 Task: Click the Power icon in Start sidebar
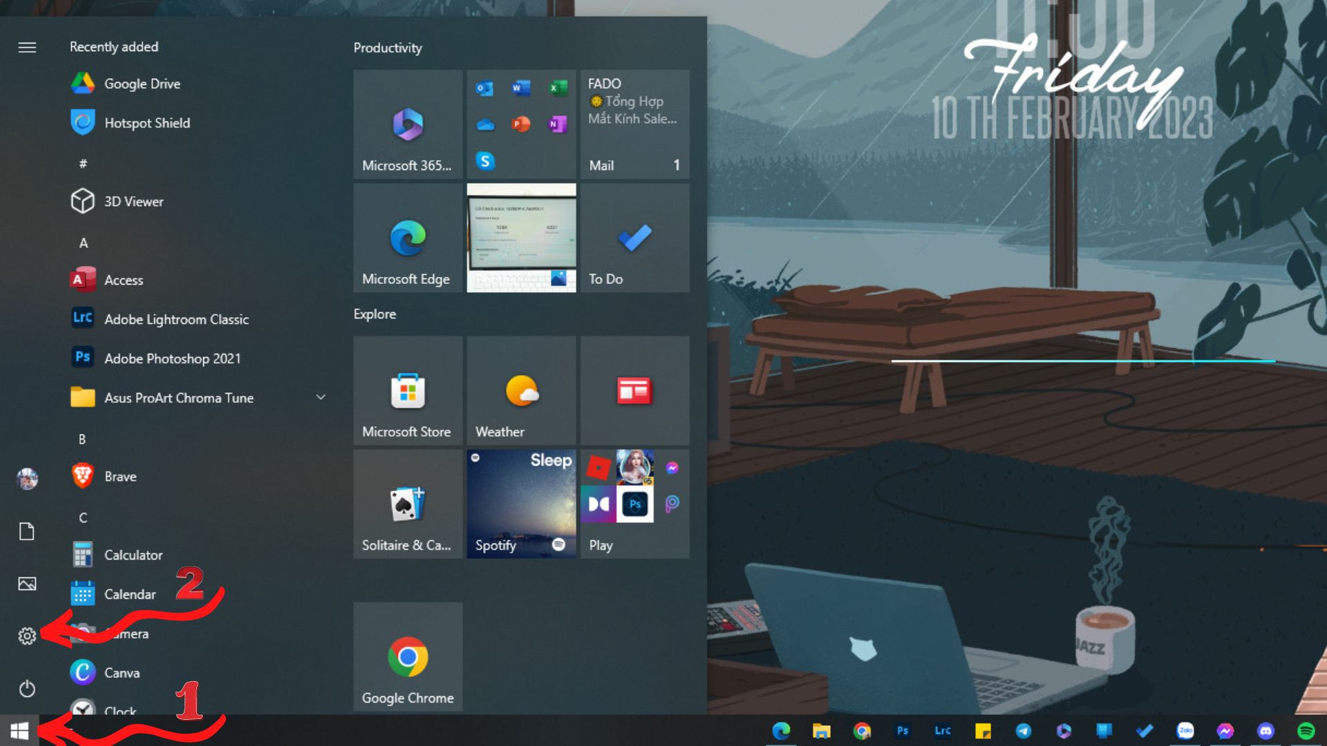tap(27, 689)
